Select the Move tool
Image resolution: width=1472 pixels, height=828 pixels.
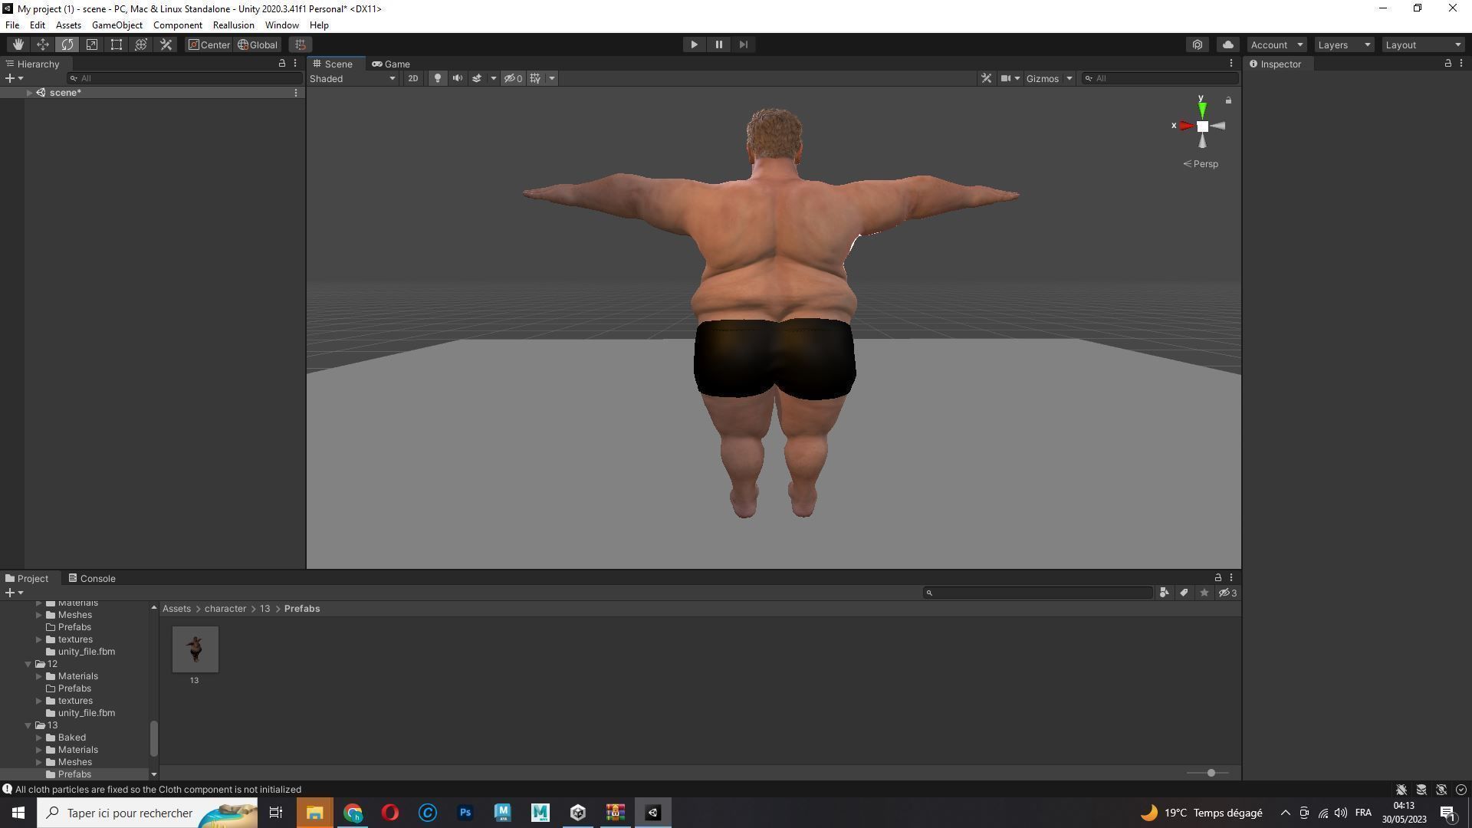43,44
